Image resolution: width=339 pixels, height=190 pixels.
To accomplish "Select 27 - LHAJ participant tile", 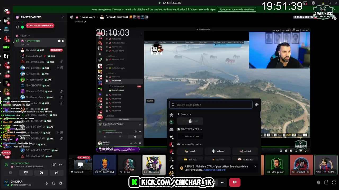I will 129,165.
